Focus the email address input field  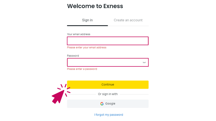(108, 41)
